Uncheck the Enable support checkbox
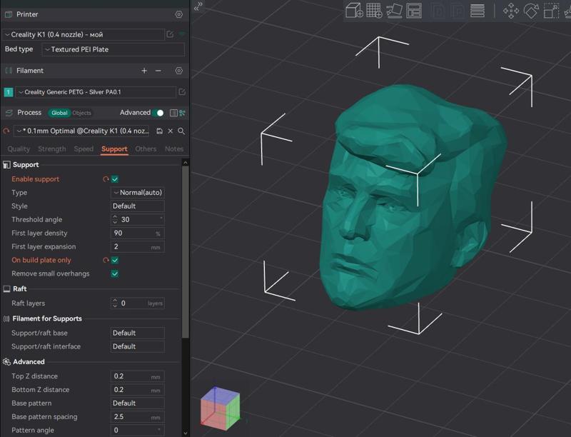Screen dimensions: 571x437 [x=115, y=179]
